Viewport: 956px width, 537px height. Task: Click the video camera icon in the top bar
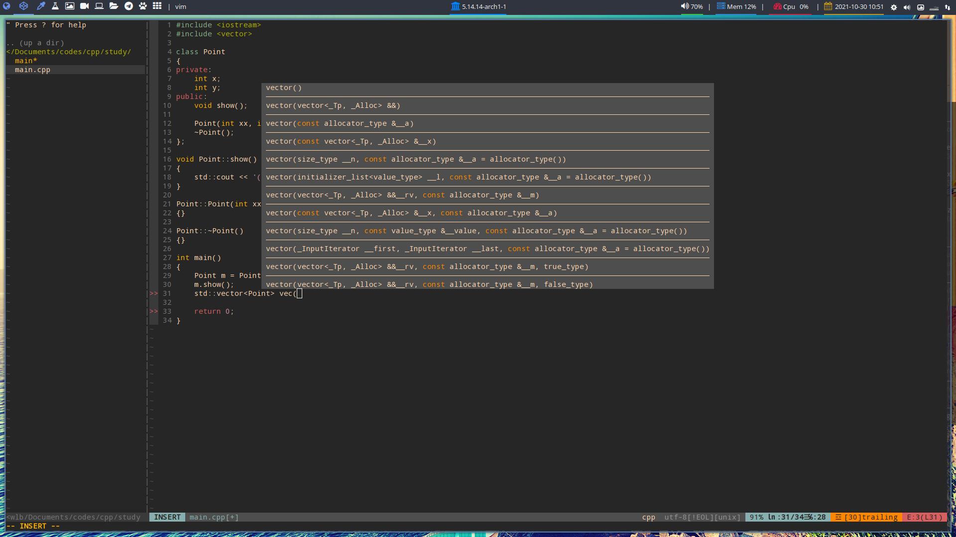click(84, 6)
